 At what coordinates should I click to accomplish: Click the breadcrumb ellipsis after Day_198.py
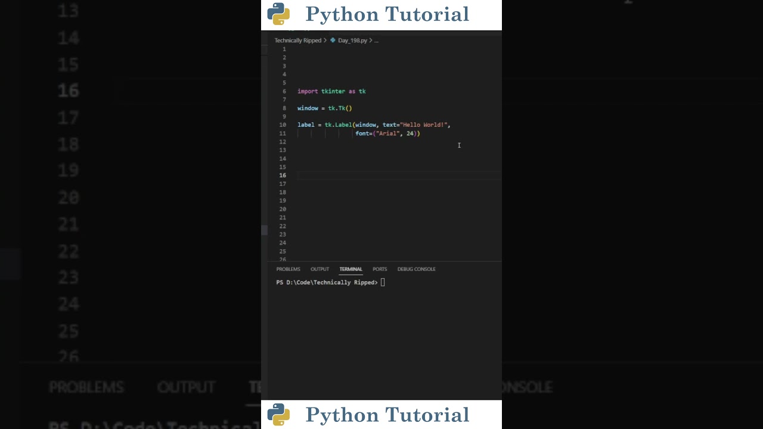(376, 41)
